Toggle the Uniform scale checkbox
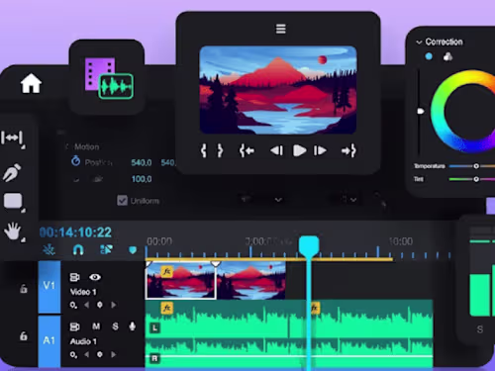The image size is (495, 371). coord(122,201)
